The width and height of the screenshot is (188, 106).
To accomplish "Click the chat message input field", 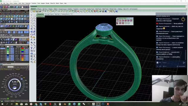I will 172,63.
